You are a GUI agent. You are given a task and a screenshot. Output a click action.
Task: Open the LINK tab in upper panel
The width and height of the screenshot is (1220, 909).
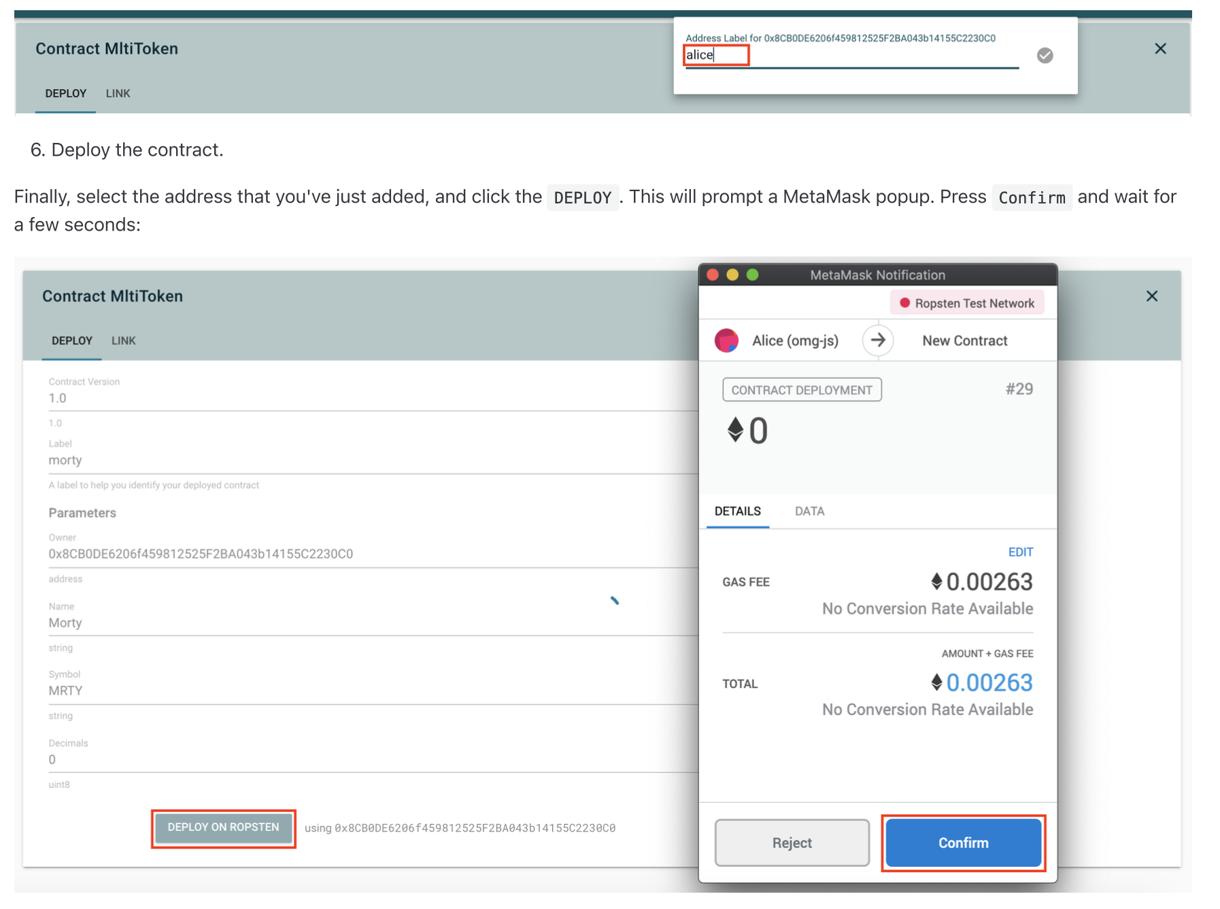coord(118,93)
